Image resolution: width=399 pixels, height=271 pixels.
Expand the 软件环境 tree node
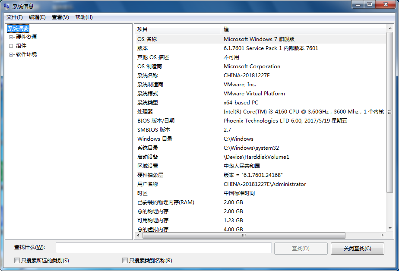10,54
